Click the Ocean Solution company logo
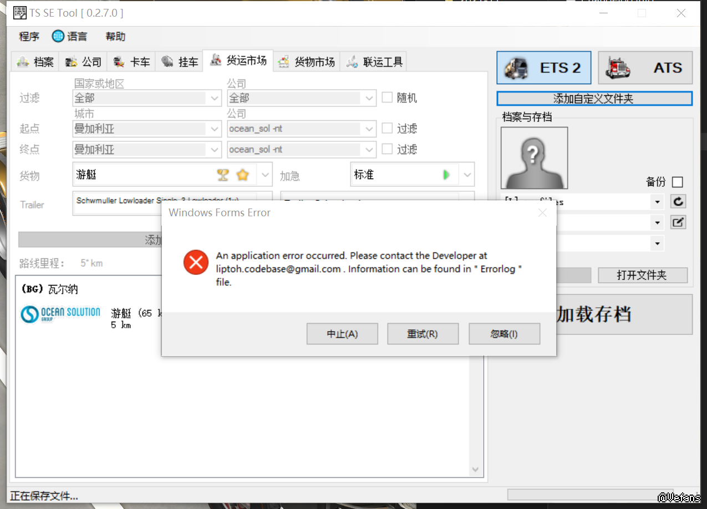 click(60, 314)
